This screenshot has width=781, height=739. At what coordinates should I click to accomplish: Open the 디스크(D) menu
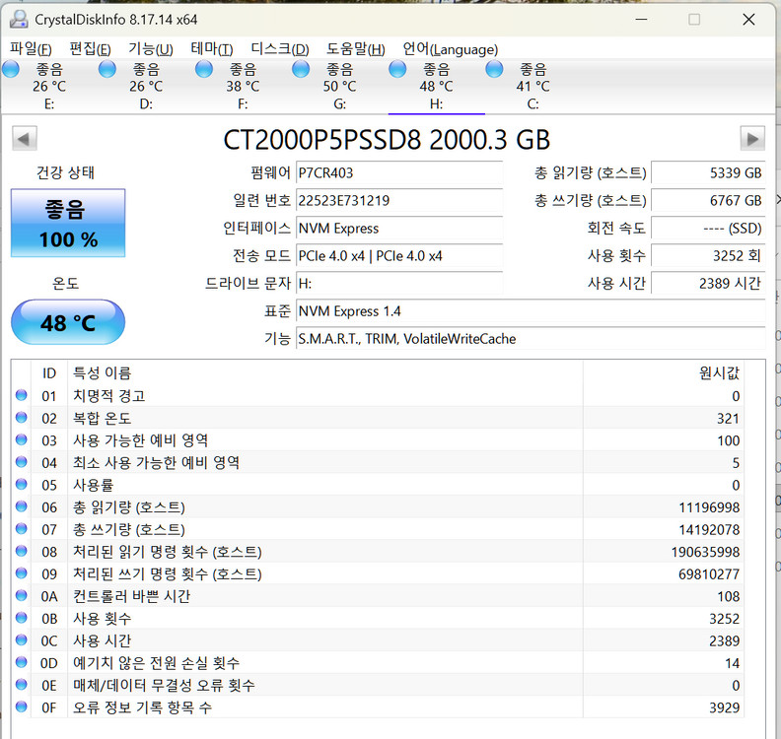coord(280,48)
